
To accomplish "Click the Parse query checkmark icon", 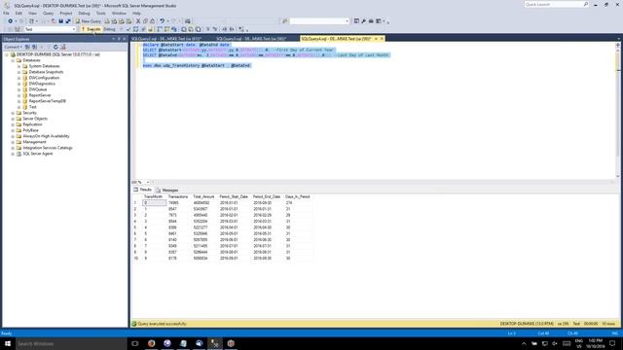I will coord(128,29).
